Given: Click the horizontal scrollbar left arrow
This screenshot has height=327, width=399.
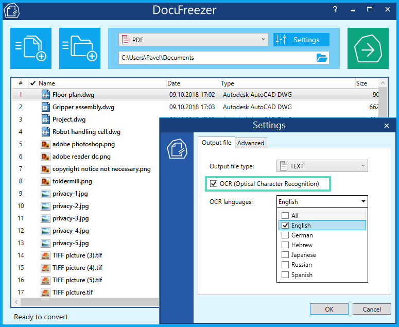Looking at the screenshot, I should [x=16, y=302].
